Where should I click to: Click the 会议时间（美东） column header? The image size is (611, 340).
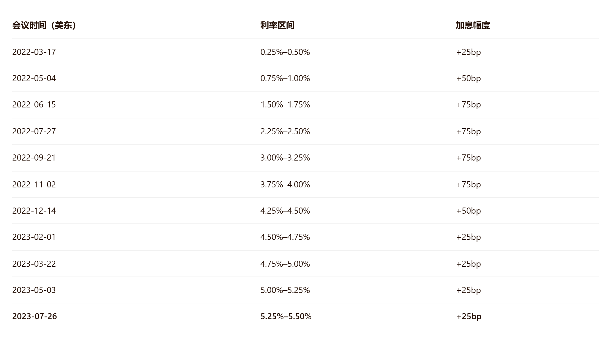(x=45, y=25)
